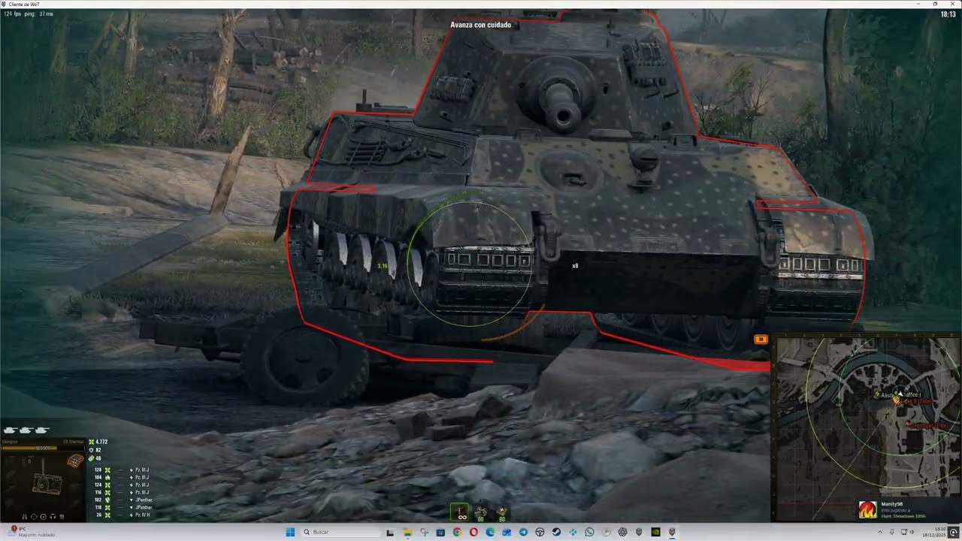Click the three allied tank icons counter
This screenshot has width=962, height=541.
[x=26, y=431]
